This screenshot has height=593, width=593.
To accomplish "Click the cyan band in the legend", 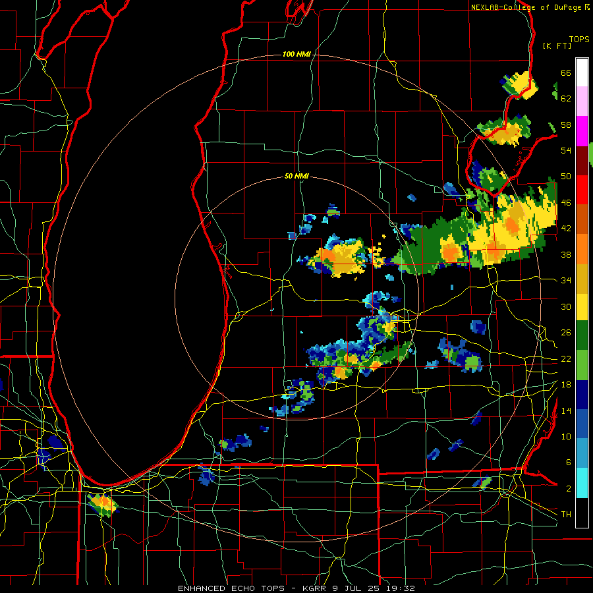I will coord(582,483).
